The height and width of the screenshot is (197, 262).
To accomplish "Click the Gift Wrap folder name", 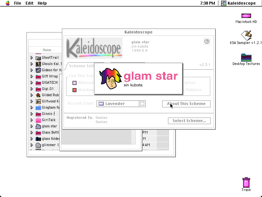I will coord(50,77).
